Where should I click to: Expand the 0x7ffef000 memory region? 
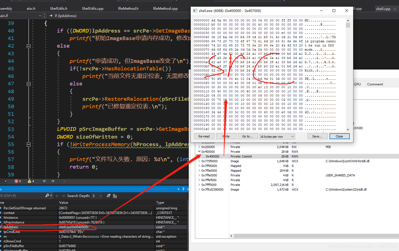click(x=199, y=180)
